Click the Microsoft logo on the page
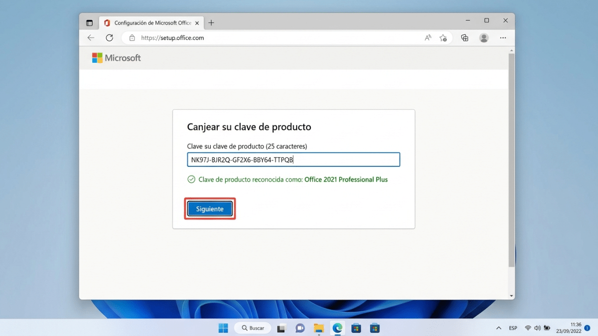 pyautogui.click(x=116, y=58)
